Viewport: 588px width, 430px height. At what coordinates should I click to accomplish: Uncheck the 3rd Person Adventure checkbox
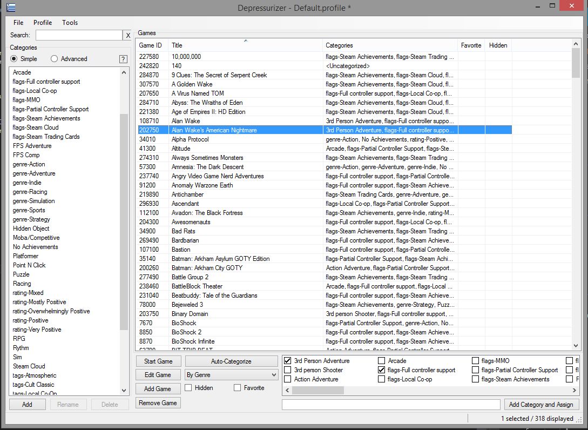(288, 360)
